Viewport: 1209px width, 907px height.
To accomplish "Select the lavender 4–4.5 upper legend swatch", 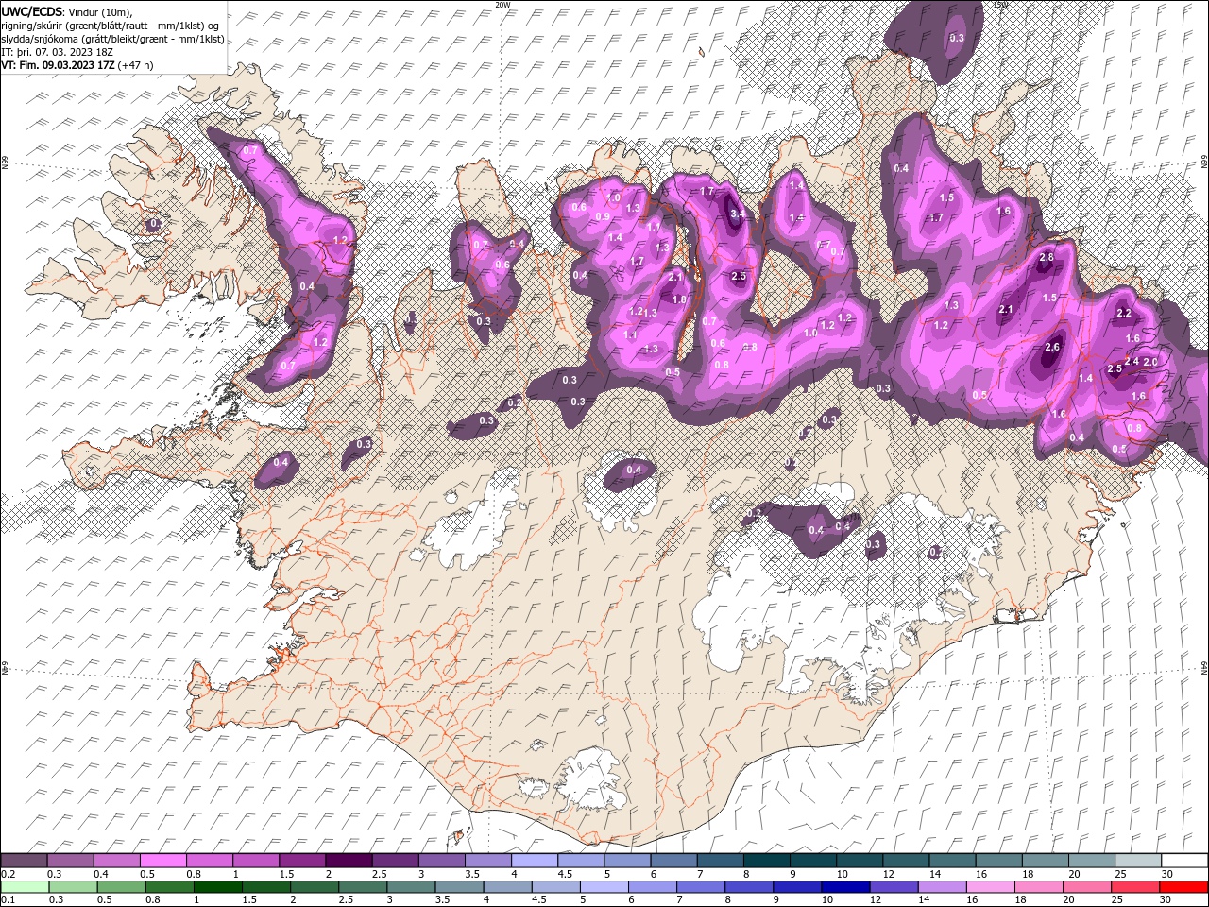I will tap(535, 861).
